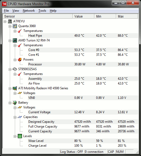This screenshot has height=156, width=141.
Task: Collapse the Battery node
Action: pos(10,103)
